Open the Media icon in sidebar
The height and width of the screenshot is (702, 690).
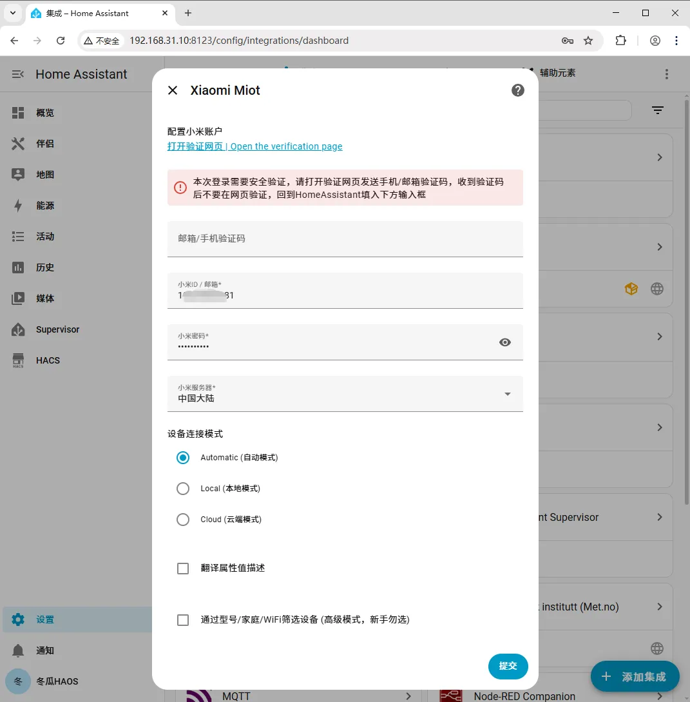pyautogui.click(x=18, y=298)
